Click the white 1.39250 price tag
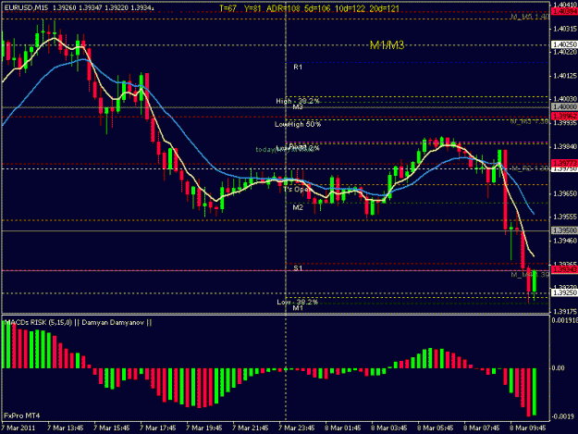 pos(564,292)
